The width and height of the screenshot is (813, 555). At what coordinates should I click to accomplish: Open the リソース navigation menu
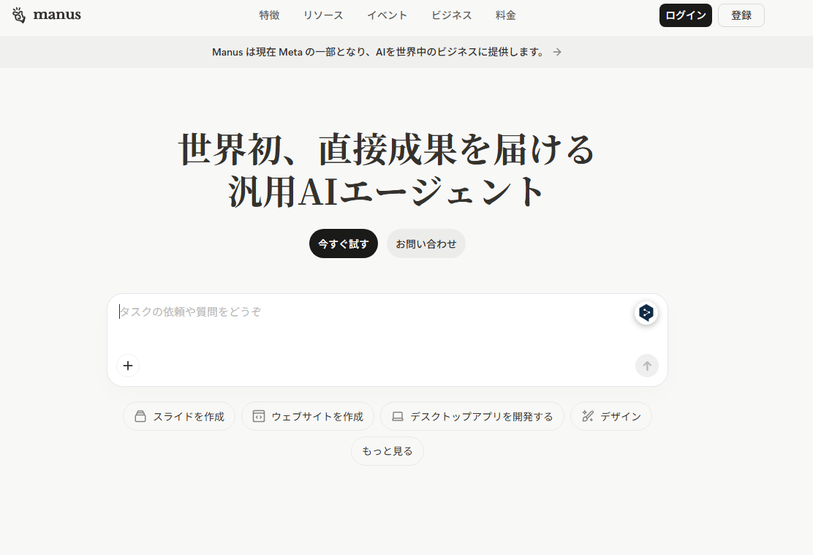click(x=323, y=15)
